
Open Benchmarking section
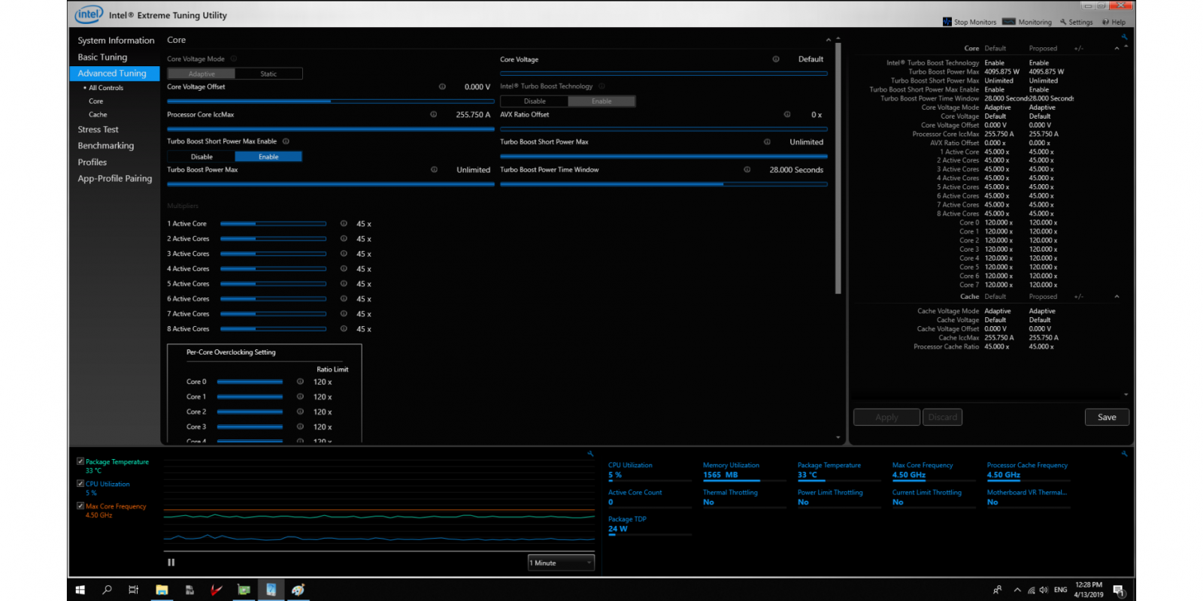pyautogui.click(x=105, y=146)
